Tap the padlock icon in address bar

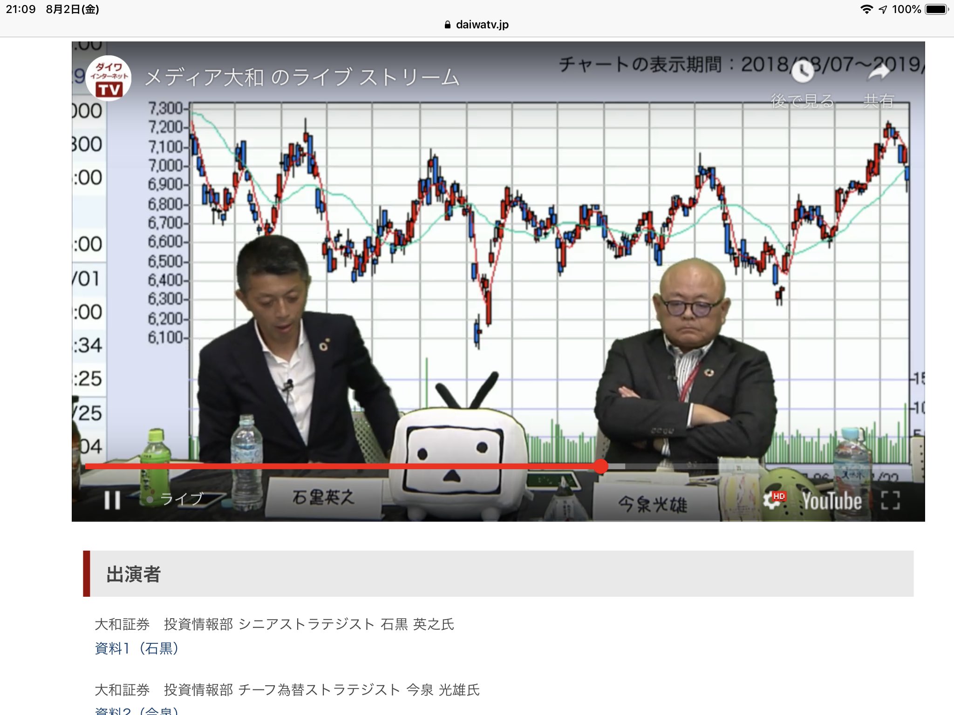448,25
